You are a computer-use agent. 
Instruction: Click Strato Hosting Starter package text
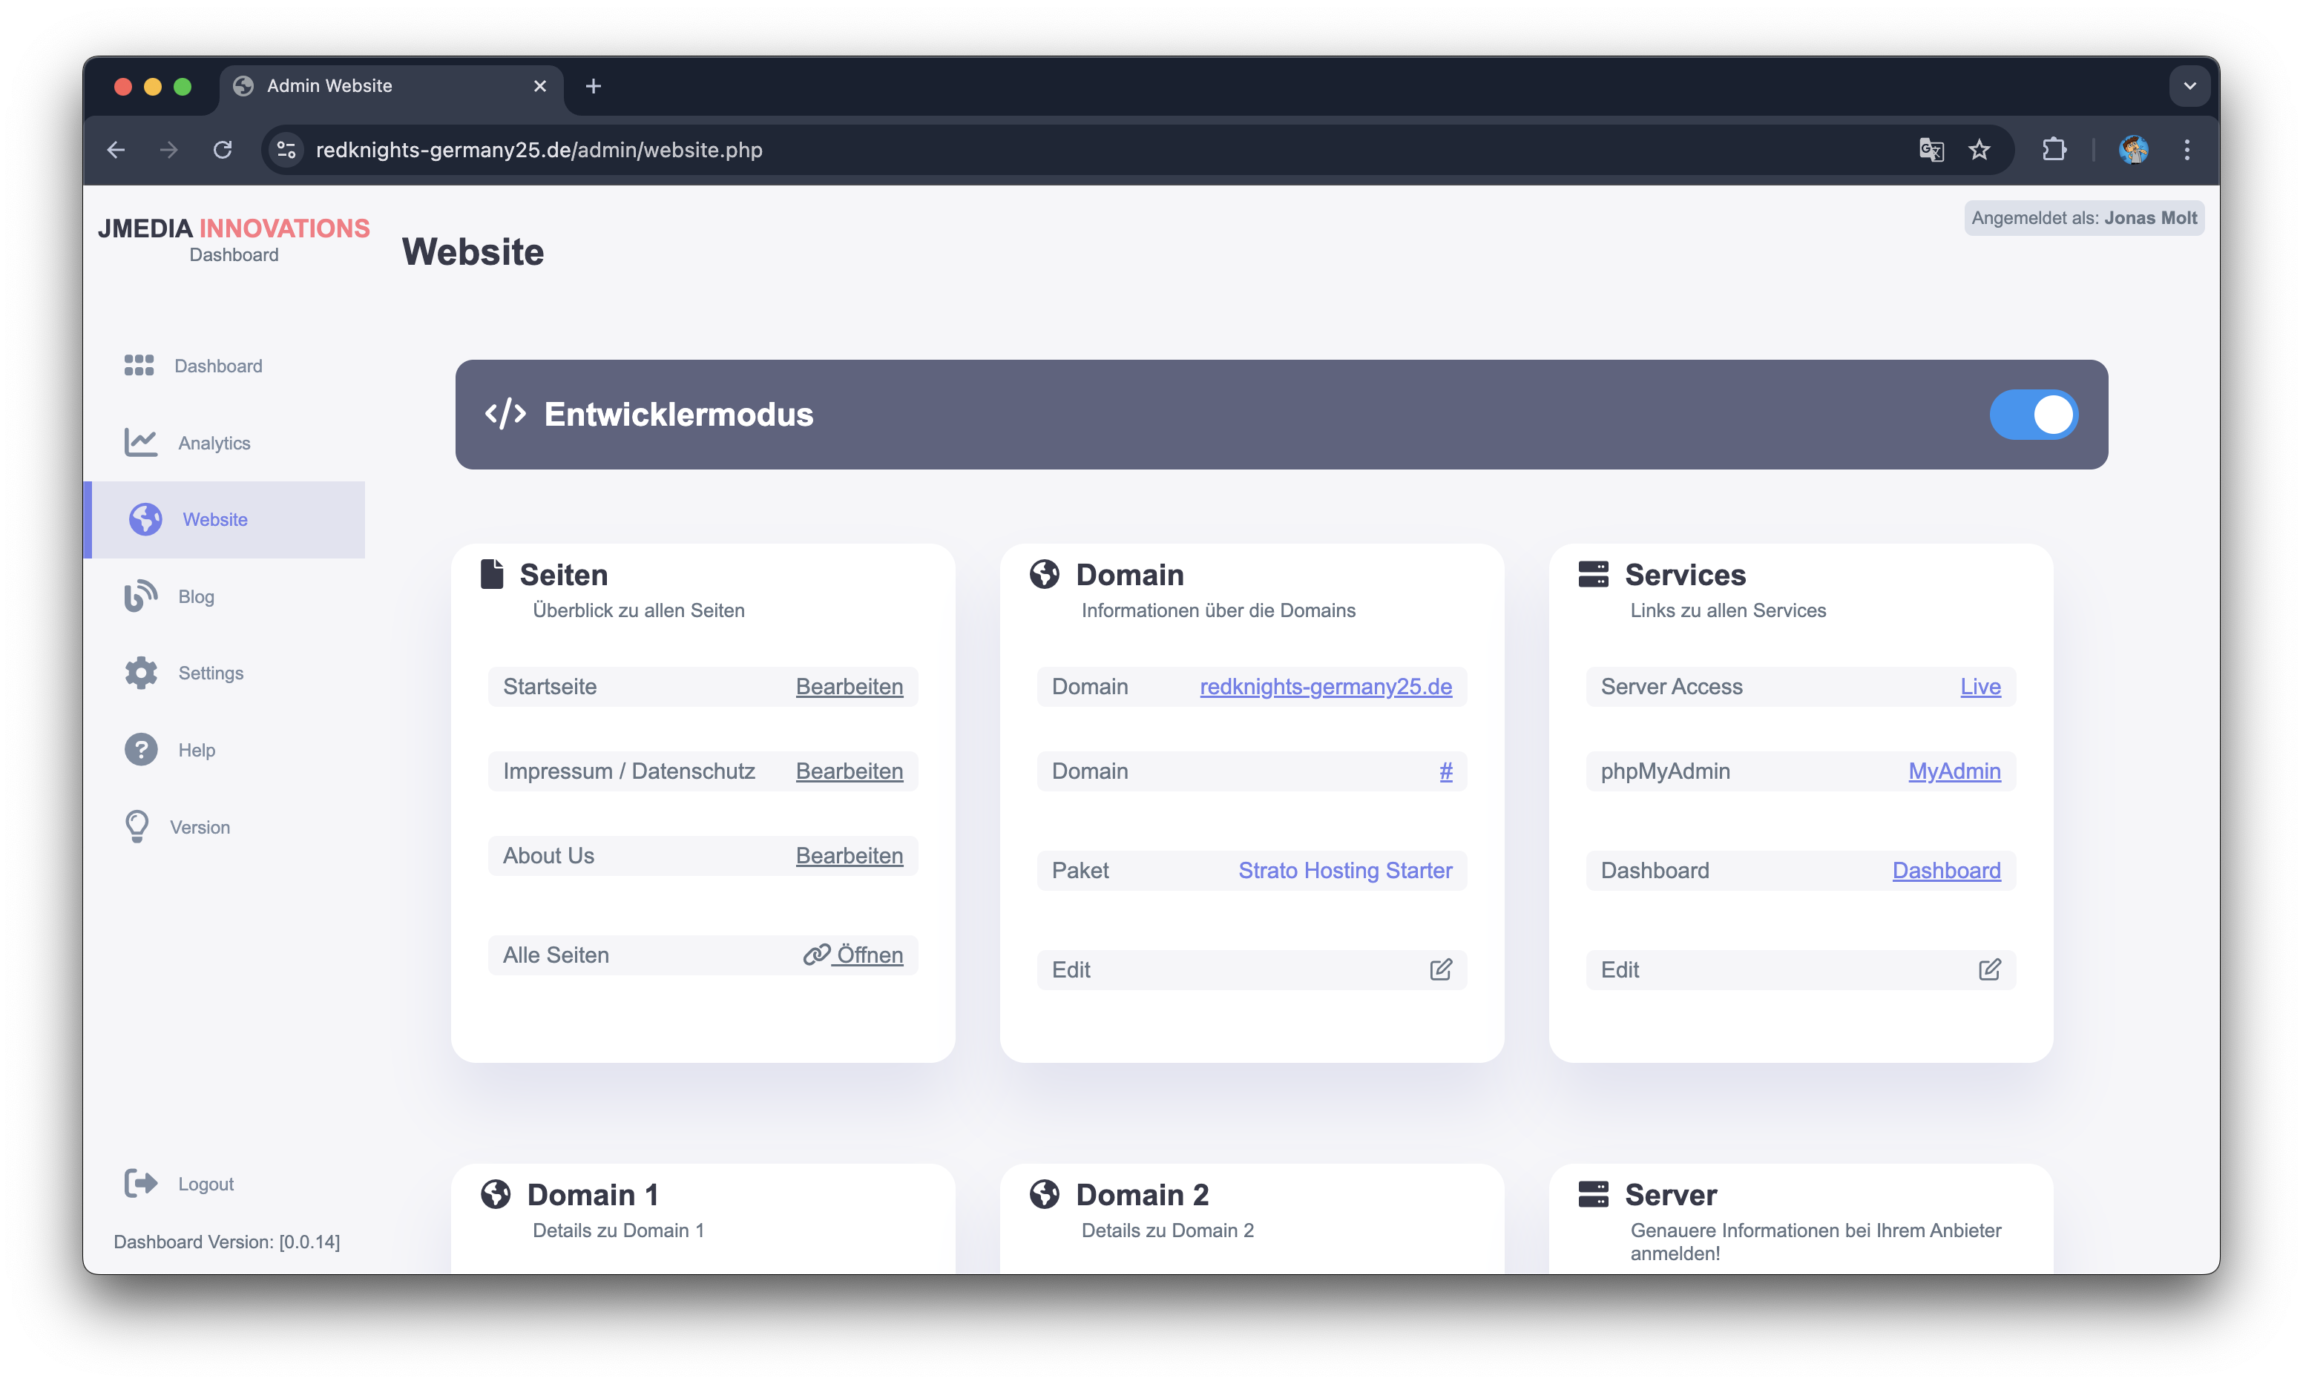click(1345, 870)
